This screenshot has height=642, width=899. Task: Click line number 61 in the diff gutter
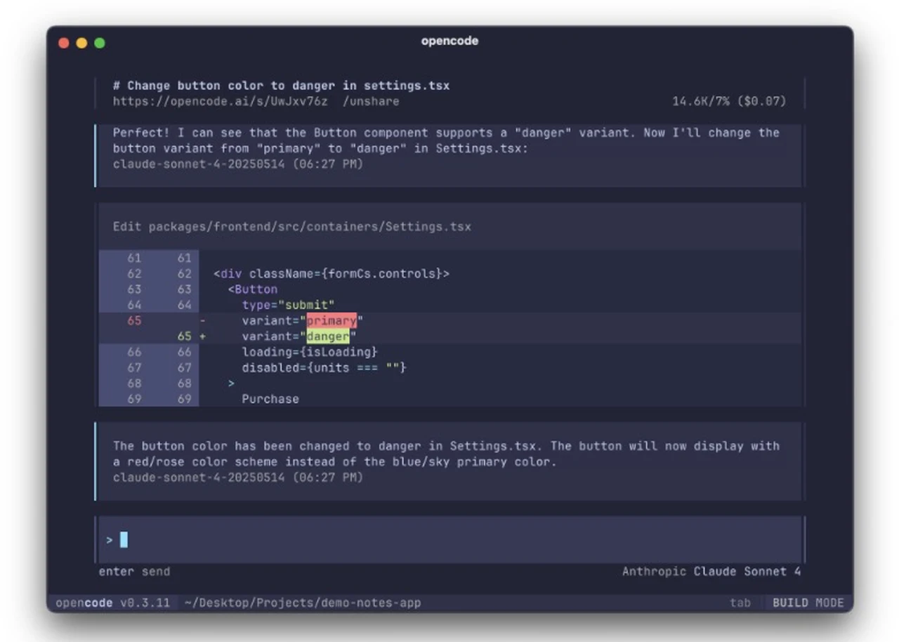pos(134,258)
